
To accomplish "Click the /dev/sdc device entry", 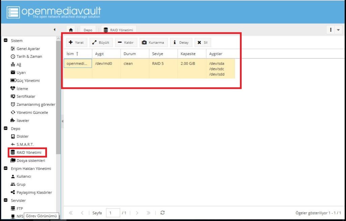I will click(217, 69).
